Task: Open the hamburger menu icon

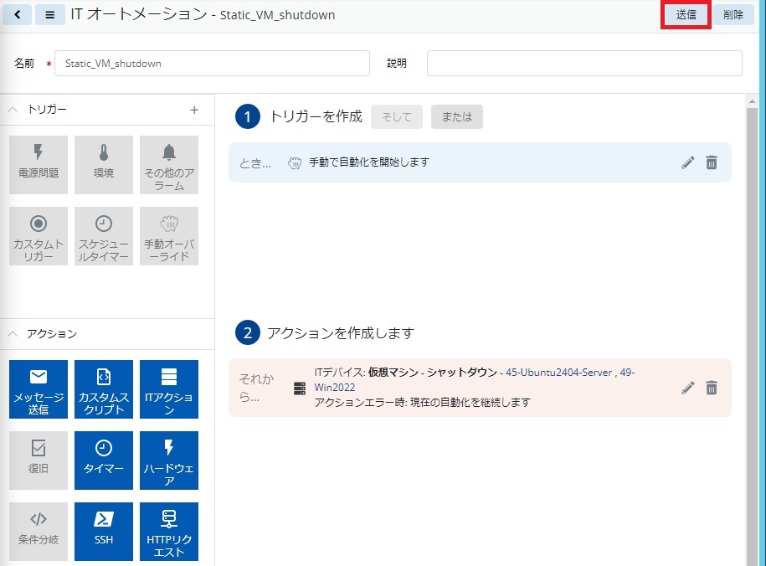Action: tap(50, 15)
